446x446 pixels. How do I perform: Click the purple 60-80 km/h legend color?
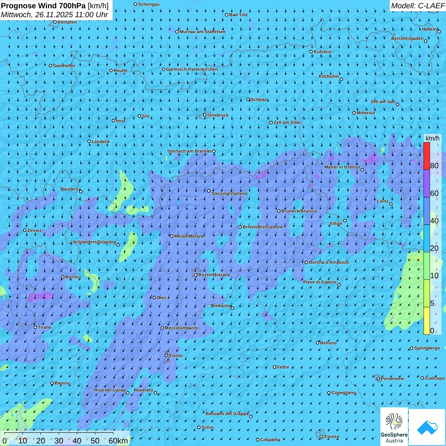[427, 183]
